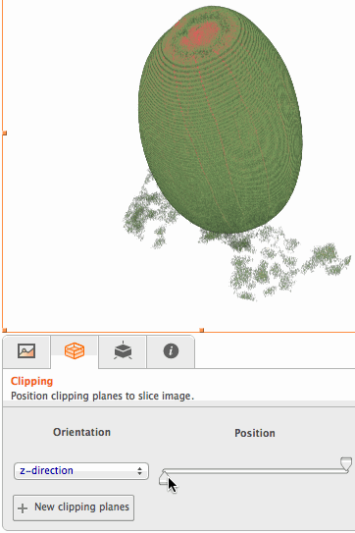Viewport: 355px width, 533px height.
Task: Select the orange Clipping tab icon
Action: (75, 350)
